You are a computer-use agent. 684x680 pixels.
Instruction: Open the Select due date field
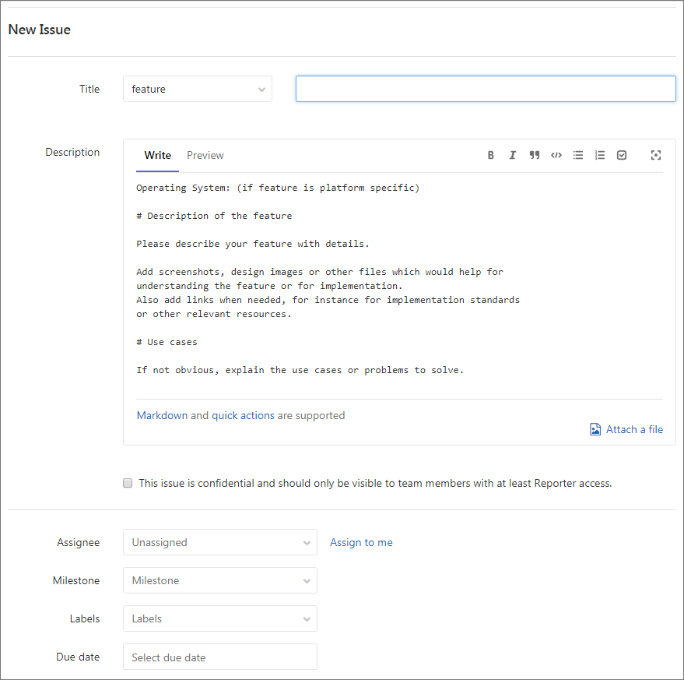point(219,657)
